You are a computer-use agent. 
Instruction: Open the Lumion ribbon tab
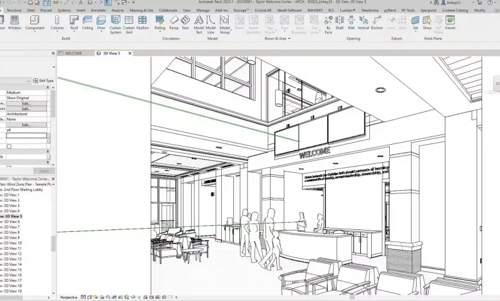tap(347, 10)
